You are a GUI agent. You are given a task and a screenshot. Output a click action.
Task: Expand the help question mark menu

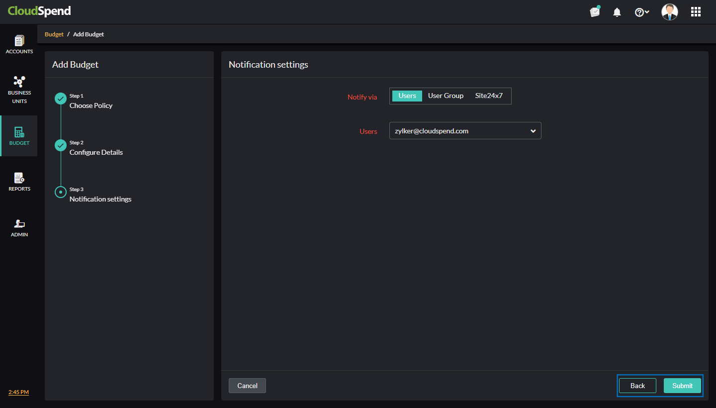(642, 12)
